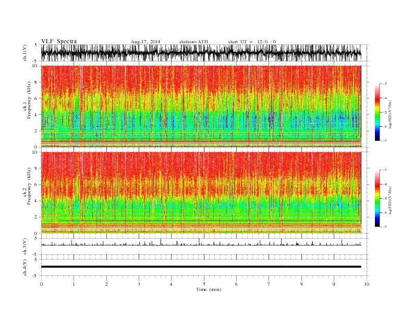The image size is (413, 319).
Task: Click the time axis tick label "9"
Action: point(334,284)
